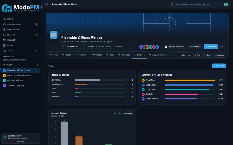The image size is (233, 145).
Task: Configure the Items by Status chart
Action: [x=128, y=113]
